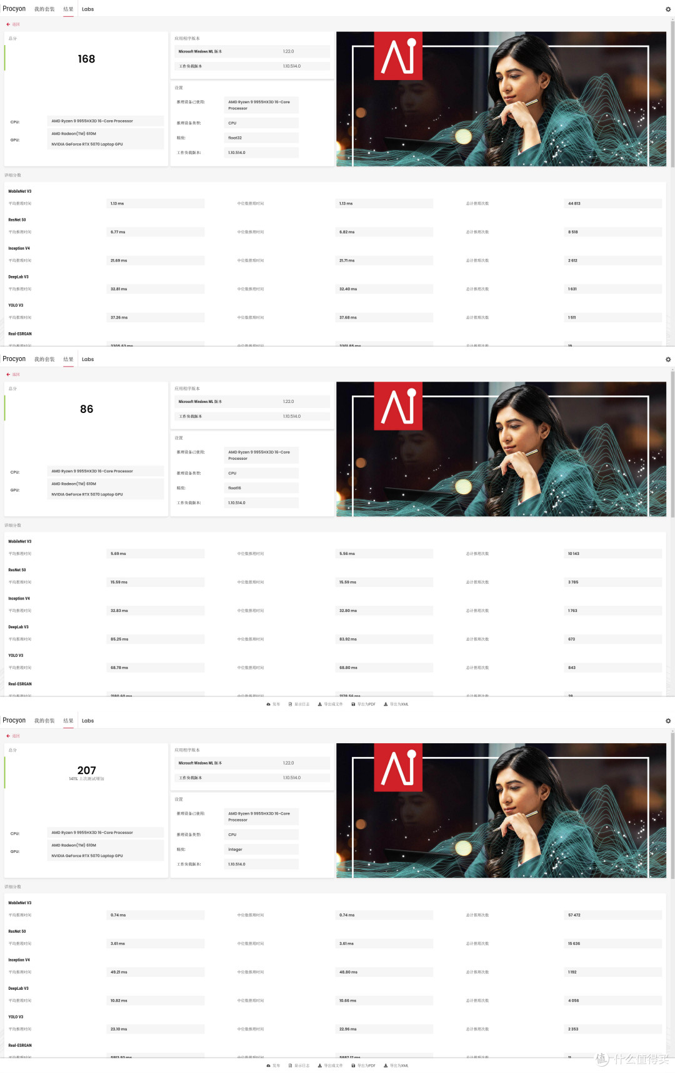Click the vertical scrollbar of the 168-score window
Viewport: 675px width, 1073px height.
[672, 94]
